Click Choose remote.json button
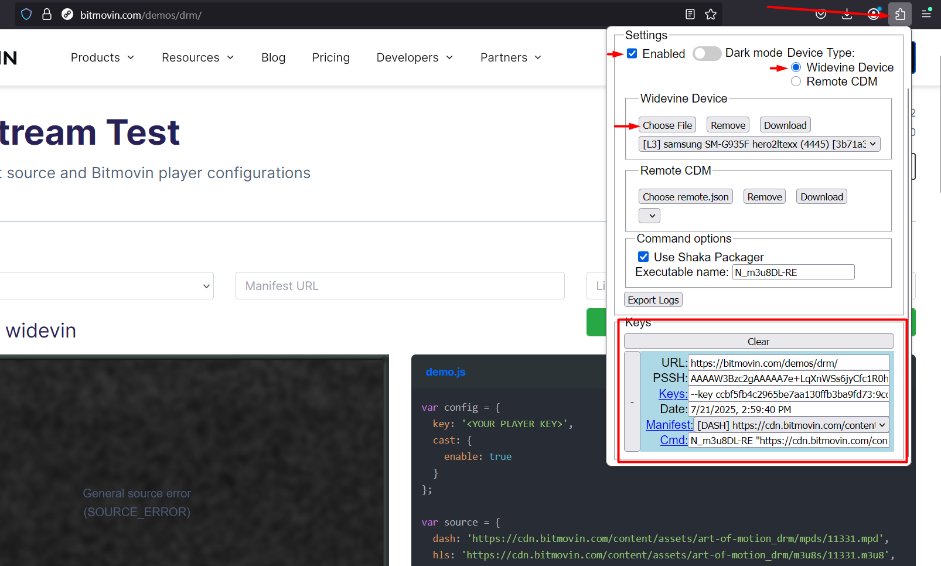The image size is (941, 566). point(686,196)
